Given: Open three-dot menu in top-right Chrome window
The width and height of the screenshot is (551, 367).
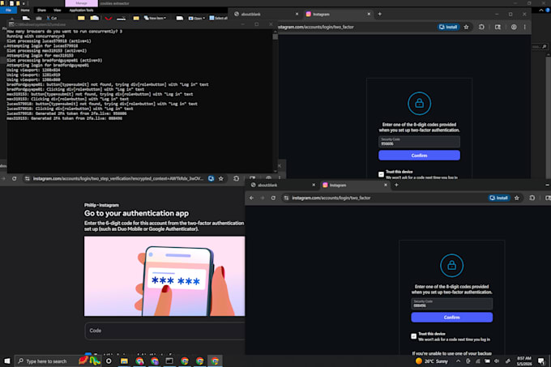Looking at the screenshot, I should pyautogui.click(x=524, y=27).
